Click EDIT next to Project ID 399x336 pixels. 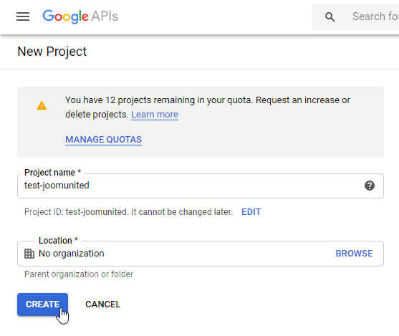coord(251,212)
